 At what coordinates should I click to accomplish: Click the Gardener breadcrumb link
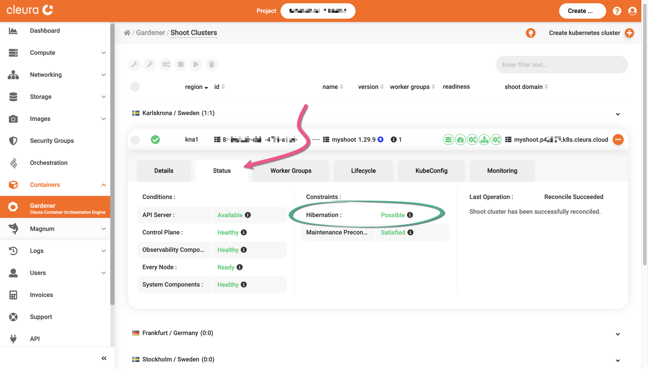click(151, 33)
